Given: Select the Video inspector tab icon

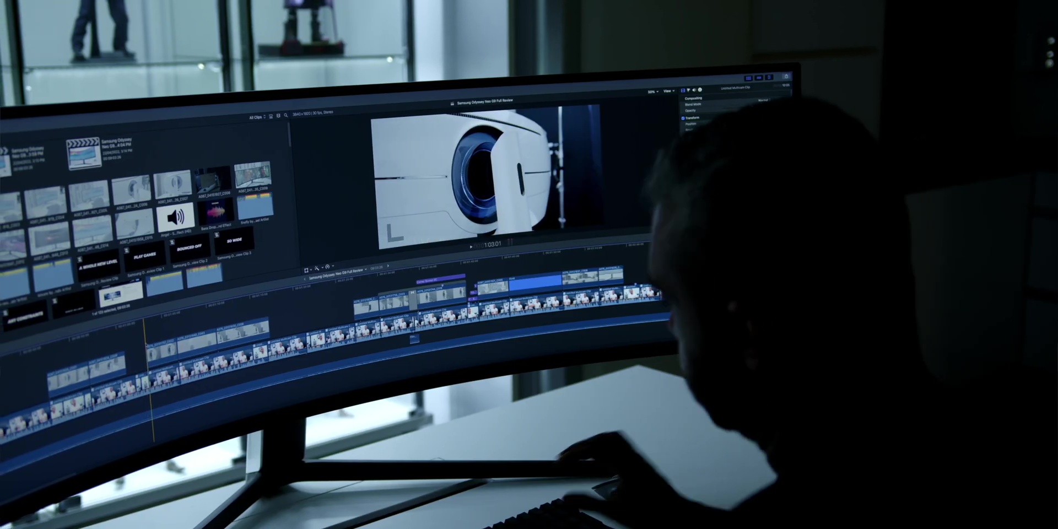Looking at the screenshot, I should click(x=683, y=90).
